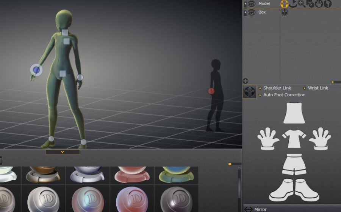Choose the dark chrome D sphere material
Image resolution: width=341 pixels, height=212 pixels.
[x=176, y=199]
